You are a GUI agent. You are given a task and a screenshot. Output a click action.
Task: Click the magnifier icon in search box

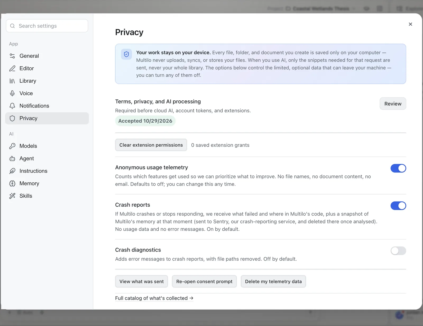pyautogui.click(x=12, y=26)
